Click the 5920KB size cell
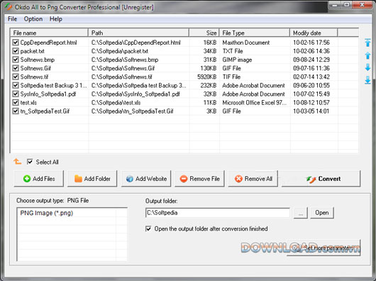Image resolution: width=376 pixels, height=281 pixels. (x=206, y=77)
